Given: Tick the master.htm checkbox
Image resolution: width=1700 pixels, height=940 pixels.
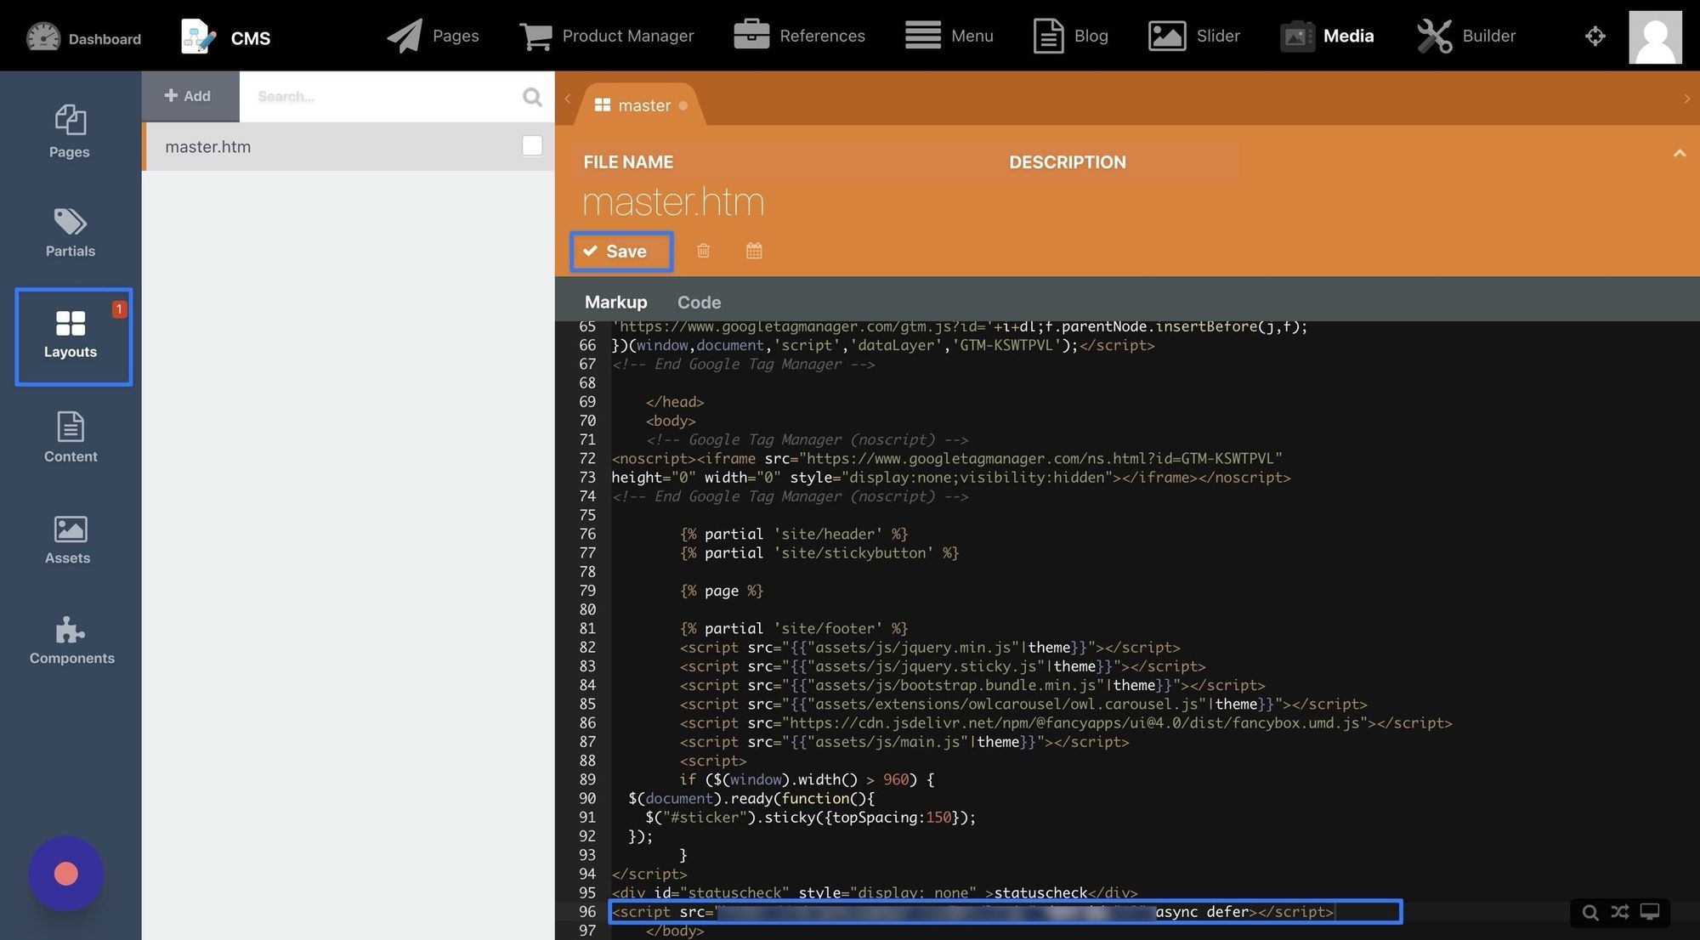Looking at the screenshot, I should (532, 146).
